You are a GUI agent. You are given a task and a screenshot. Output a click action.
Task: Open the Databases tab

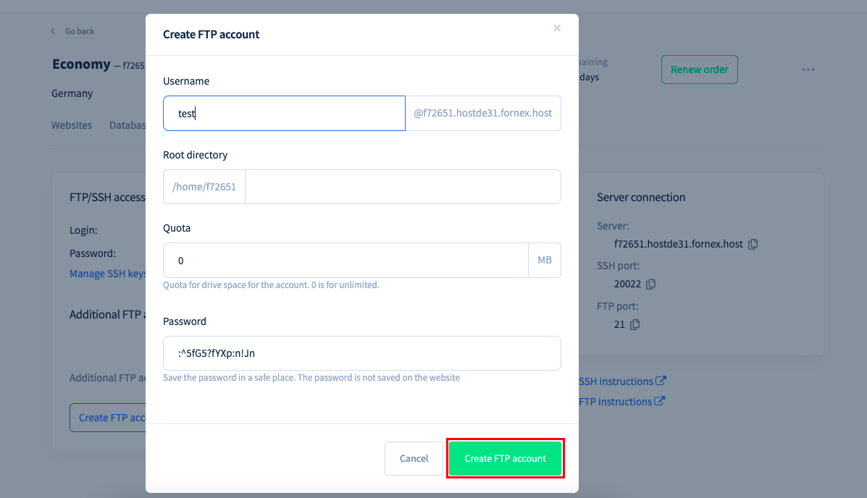tap(127, 125)
